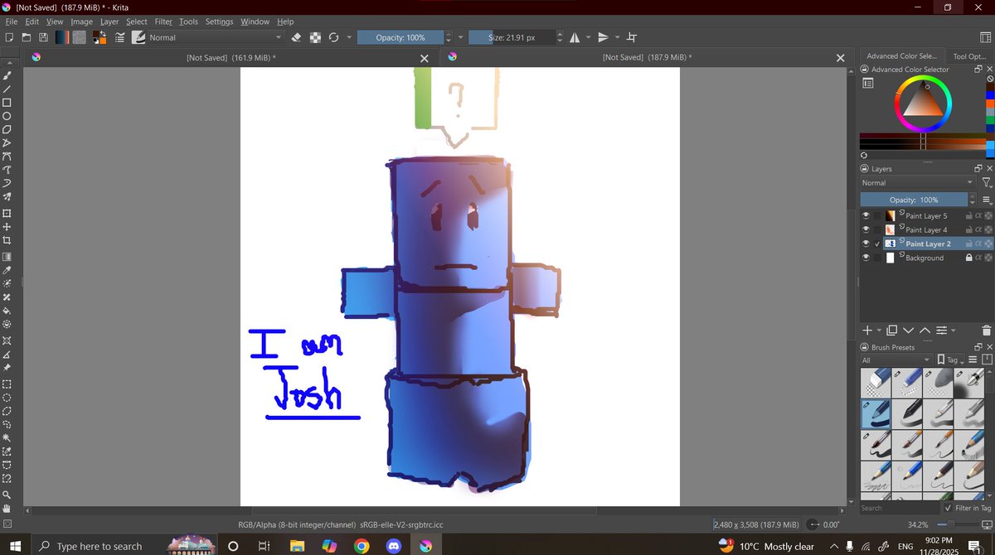Viewport: 995px width, 555px height.
Task: Open the Filter menu
Action: tap(163, 22)
